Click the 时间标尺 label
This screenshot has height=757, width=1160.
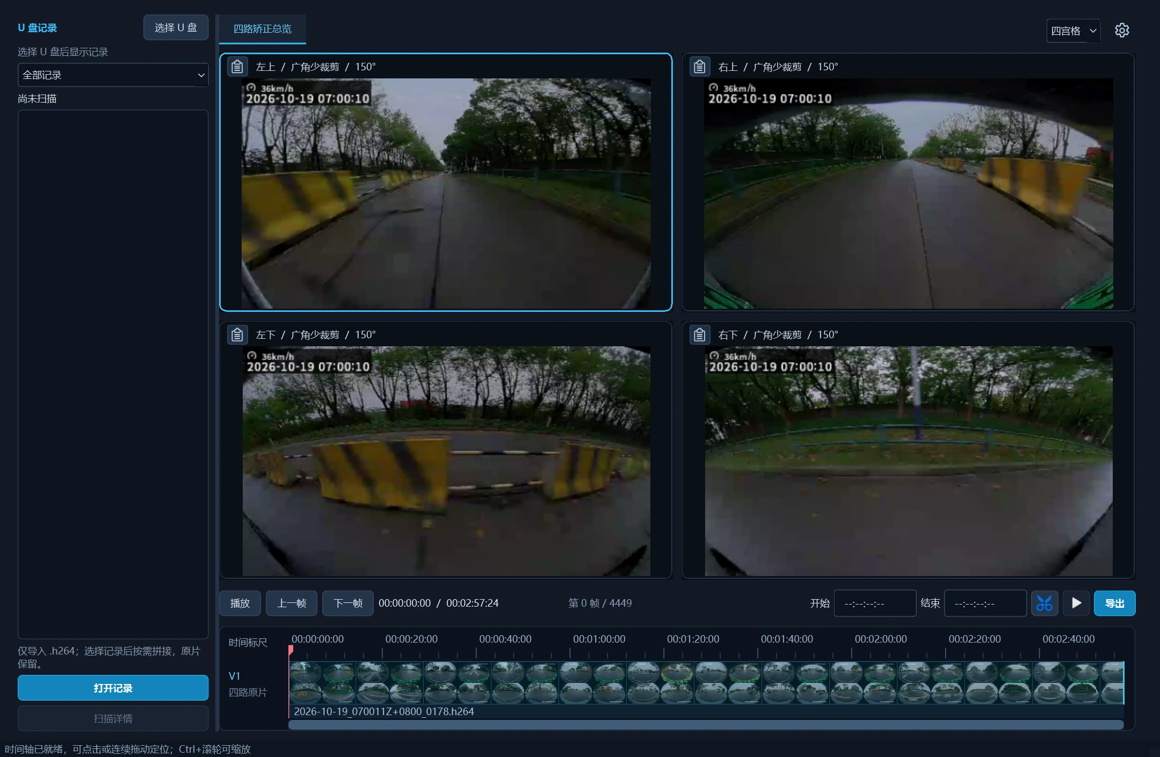248,643
